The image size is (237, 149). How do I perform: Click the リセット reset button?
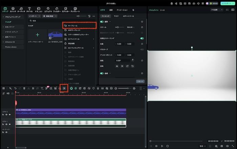coord(140,81)
